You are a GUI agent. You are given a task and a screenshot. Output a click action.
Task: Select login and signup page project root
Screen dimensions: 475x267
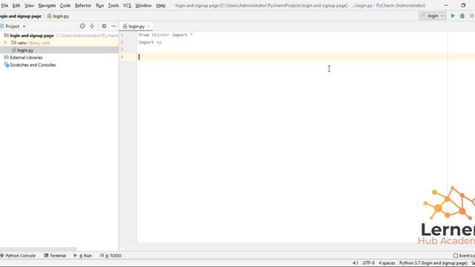pos(32,36)
